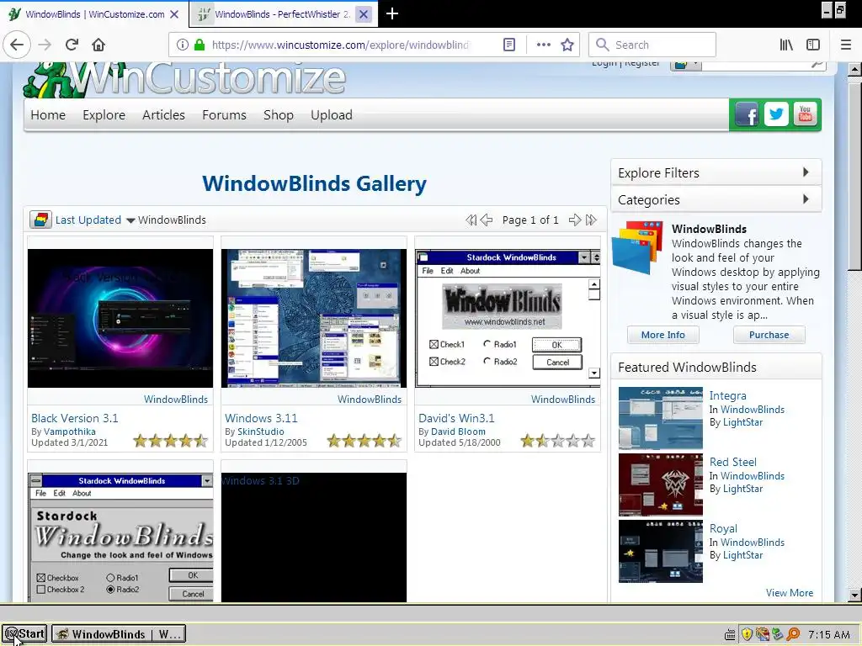Show sidebars icon in toolbar
This screenshot has width=862, height=646.
point(813,45)
